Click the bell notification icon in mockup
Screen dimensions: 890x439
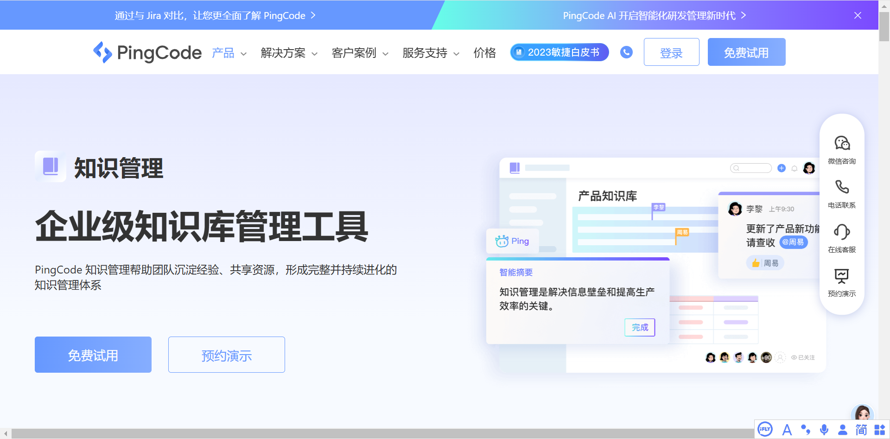click(x=795, y=168)
